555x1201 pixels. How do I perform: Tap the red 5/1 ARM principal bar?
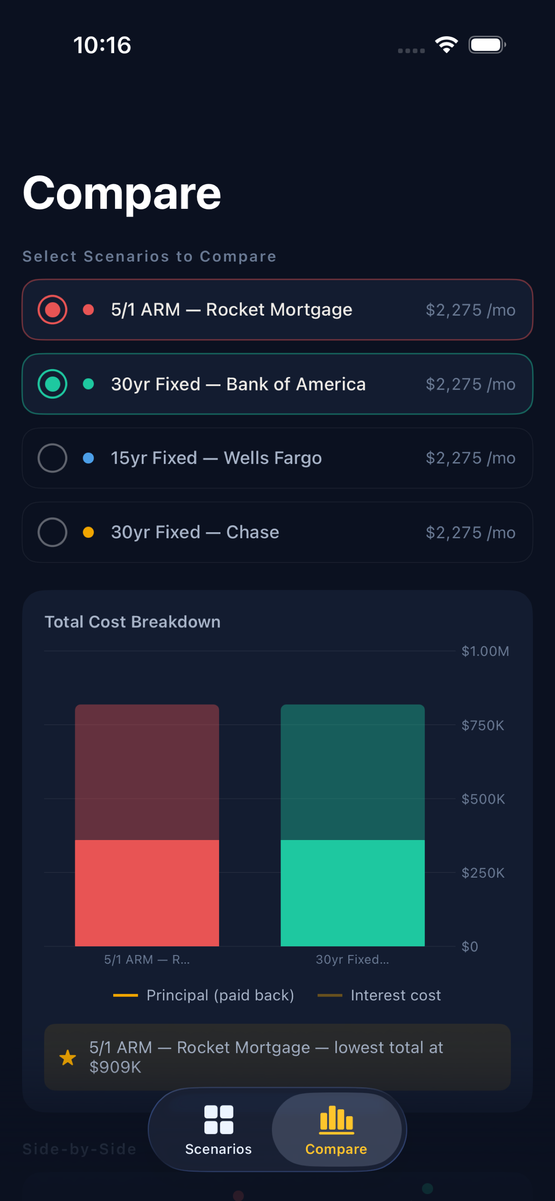tap(147, 892)
